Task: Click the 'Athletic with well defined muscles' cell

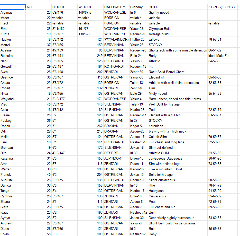Action: (178, 83)
